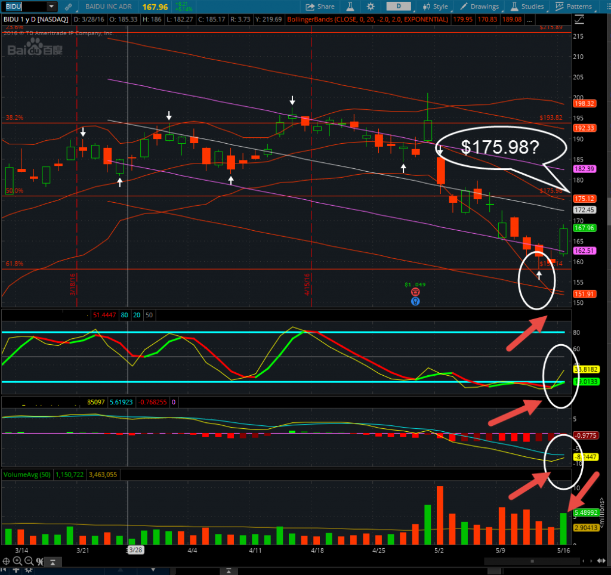Click the zoom in magnifier icon
This screenshot has height=575, width=611.
click(17, 561)
